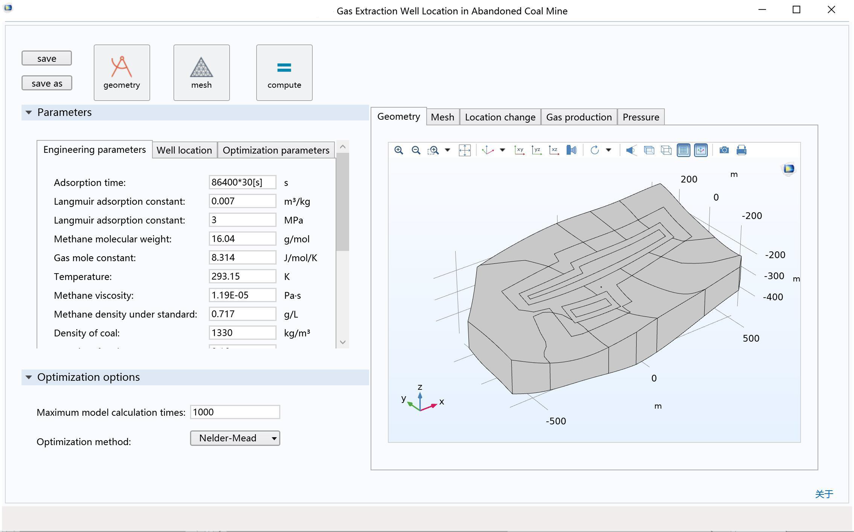
Task: Switch to the xz plane view
Action: pos(554,150)
